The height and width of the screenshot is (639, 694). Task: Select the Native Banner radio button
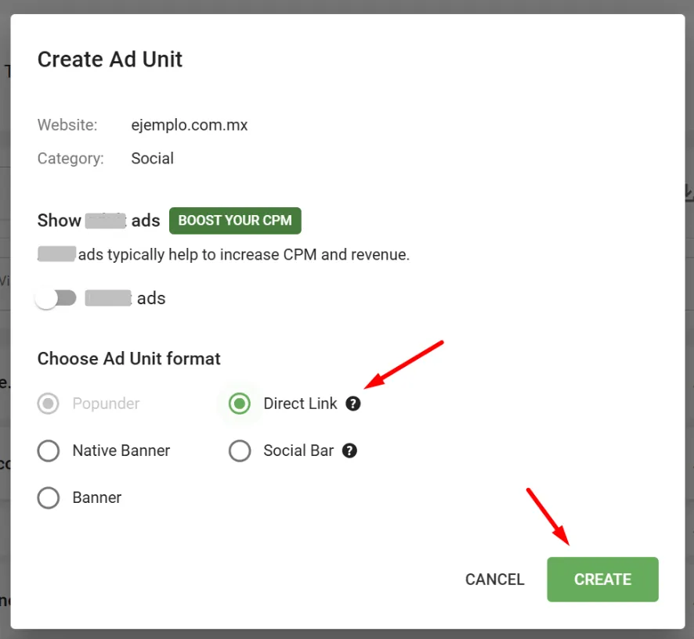click(x=49, y=451)
